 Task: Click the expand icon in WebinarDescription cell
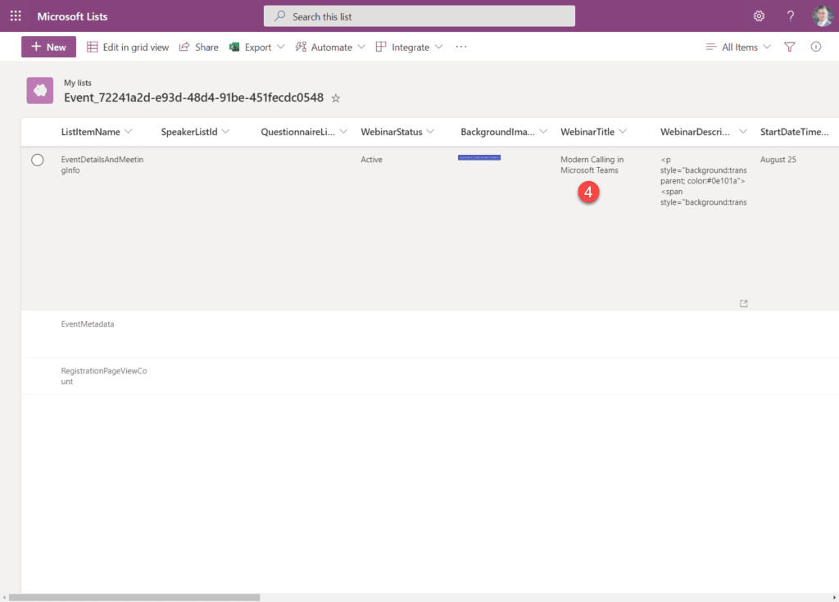[x=743, y=303]
